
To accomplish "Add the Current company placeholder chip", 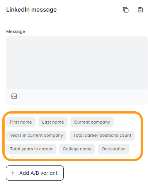I will pyautogui.click(x=92, y=122).
